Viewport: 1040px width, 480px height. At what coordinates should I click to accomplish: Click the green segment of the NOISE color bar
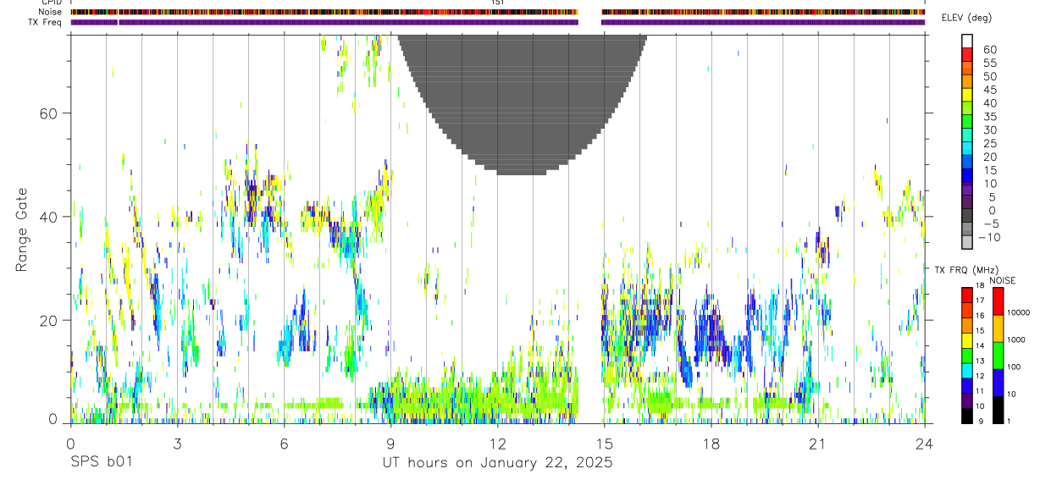pyautogui.click(x=999, y=356)
